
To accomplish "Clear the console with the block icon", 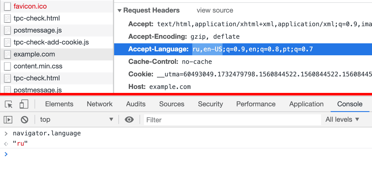I will pyautogui.click(x=25, y=120).
